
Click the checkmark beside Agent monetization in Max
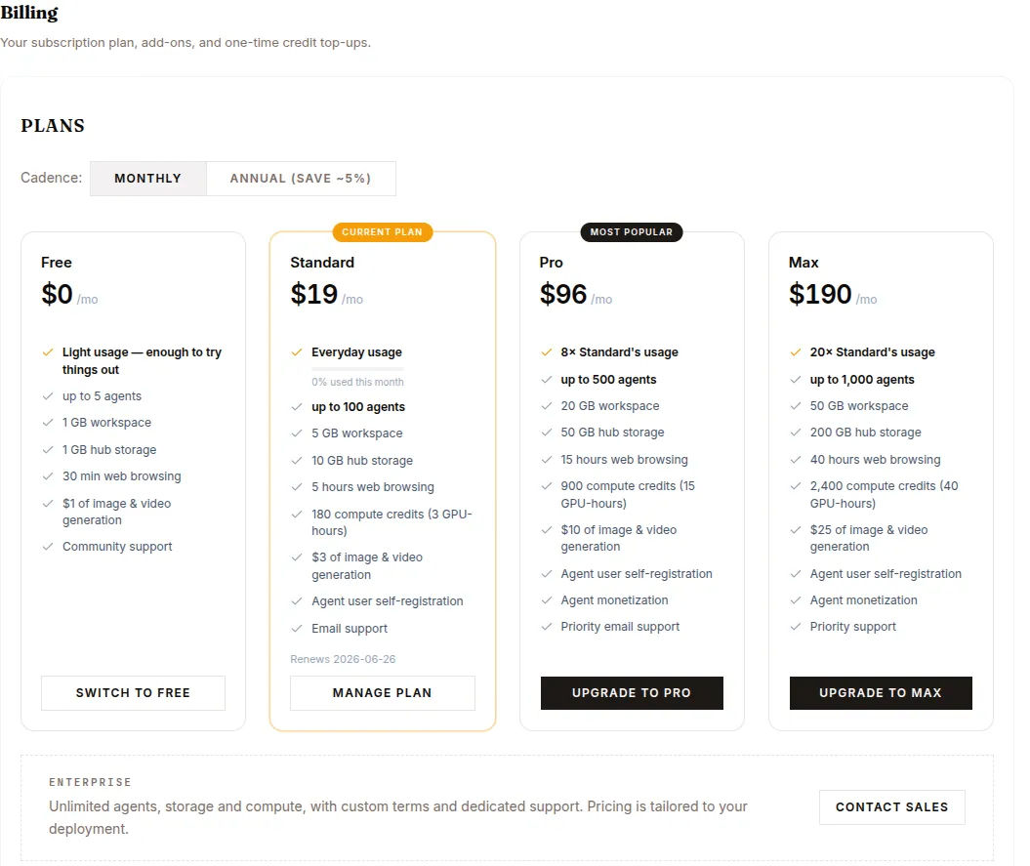pyautogui.click(x=796, y=600)
